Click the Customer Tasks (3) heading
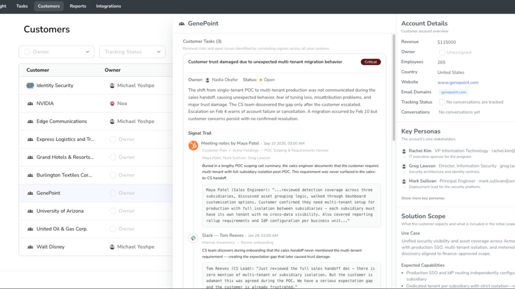Screen dimensions: 515x289 click(202, 42)
